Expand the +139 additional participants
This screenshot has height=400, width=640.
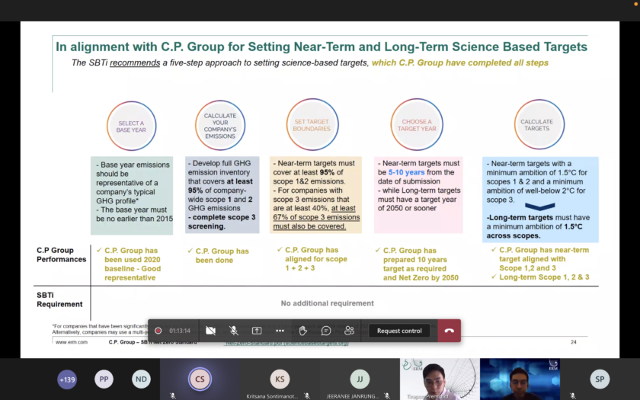coord(67,379)
